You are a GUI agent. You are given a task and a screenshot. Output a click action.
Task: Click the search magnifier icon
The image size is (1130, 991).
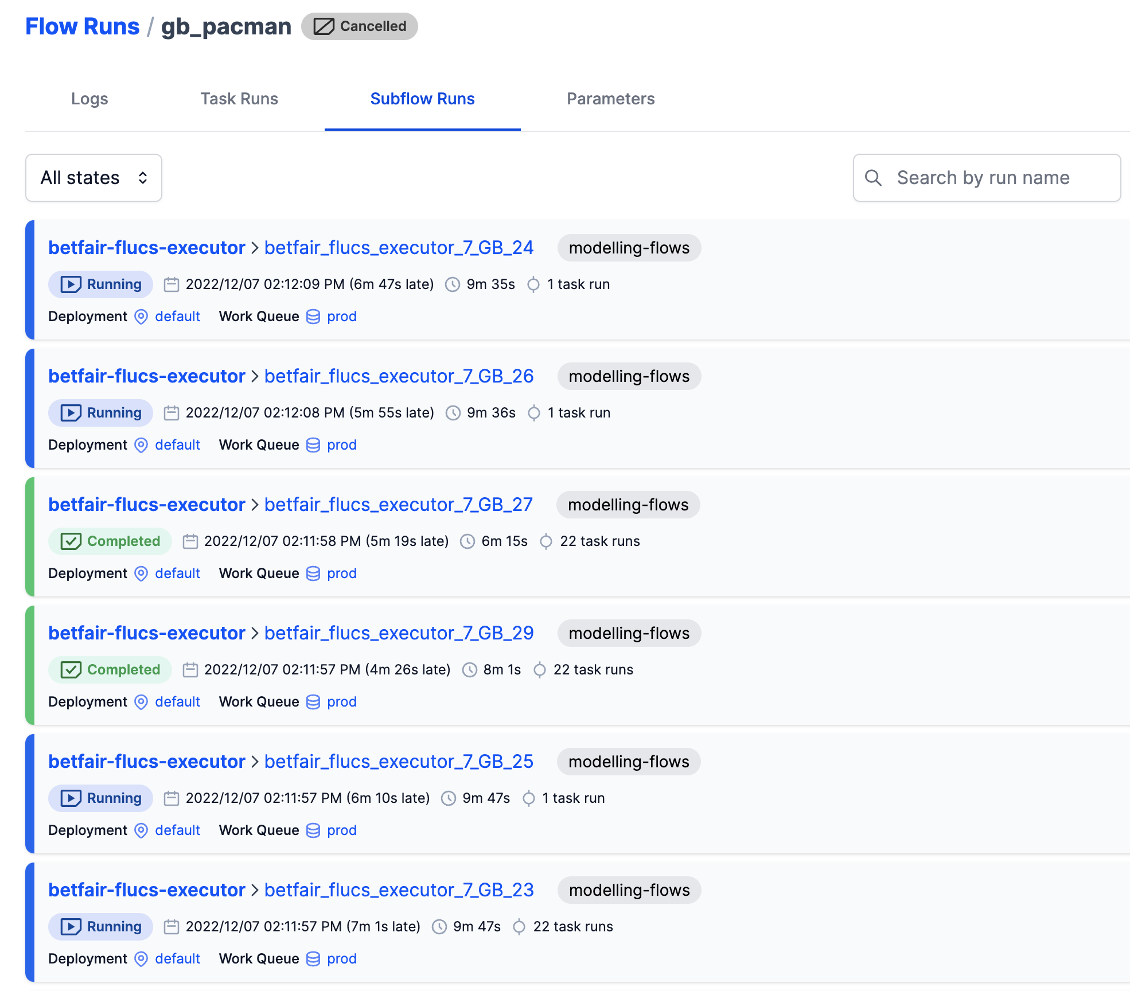(873, 178)
